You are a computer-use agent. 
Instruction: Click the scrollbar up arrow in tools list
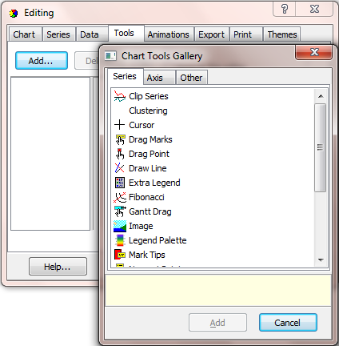(x=321, y=96)
